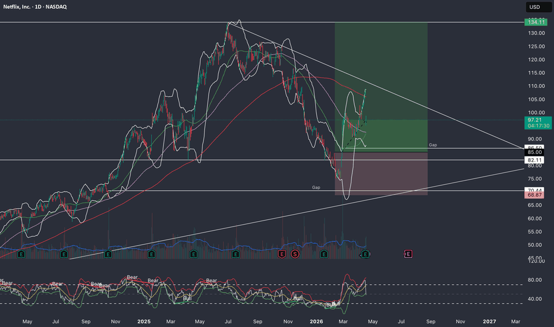Click the green E earnings marker at the latest candle

(366, 254)
